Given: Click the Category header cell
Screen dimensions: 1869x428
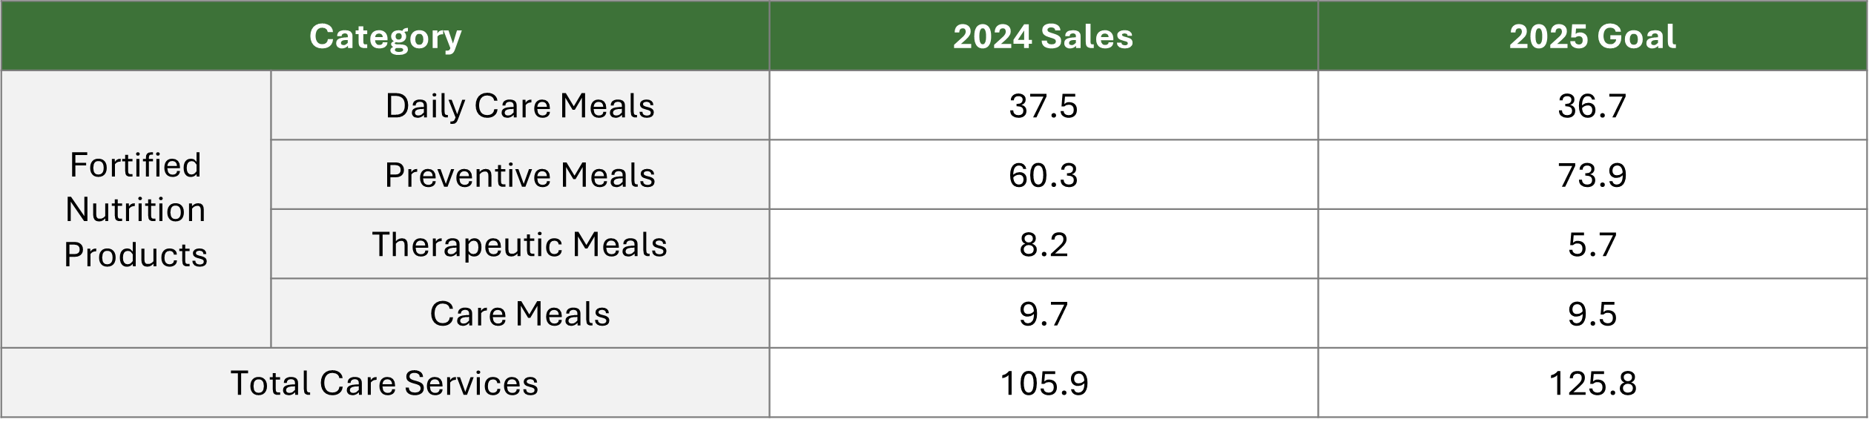Looking at the screenshot, I should 385,36.
